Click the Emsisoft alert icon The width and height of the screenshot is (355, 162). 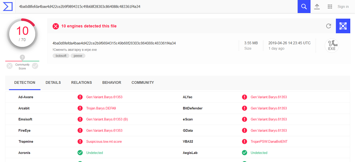pyautogui.click(x=80, y=119)
